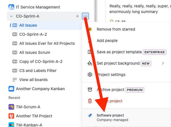Click the View all boards link
This screenshot has height=127, width=171.
point(33,80)
